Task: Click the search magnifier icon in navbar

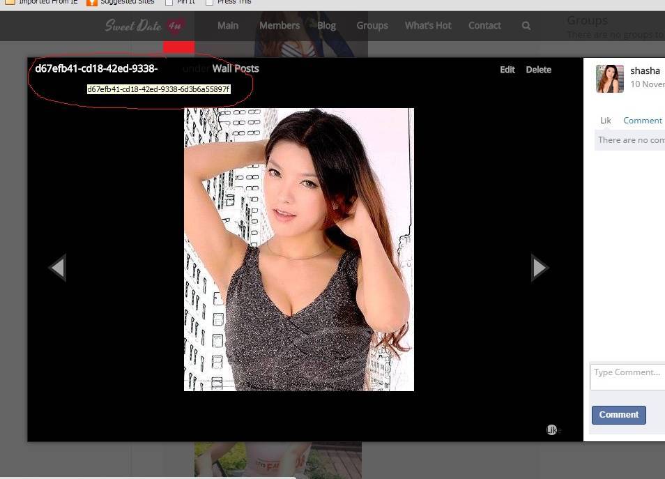Action: click(x=526, y=26)
